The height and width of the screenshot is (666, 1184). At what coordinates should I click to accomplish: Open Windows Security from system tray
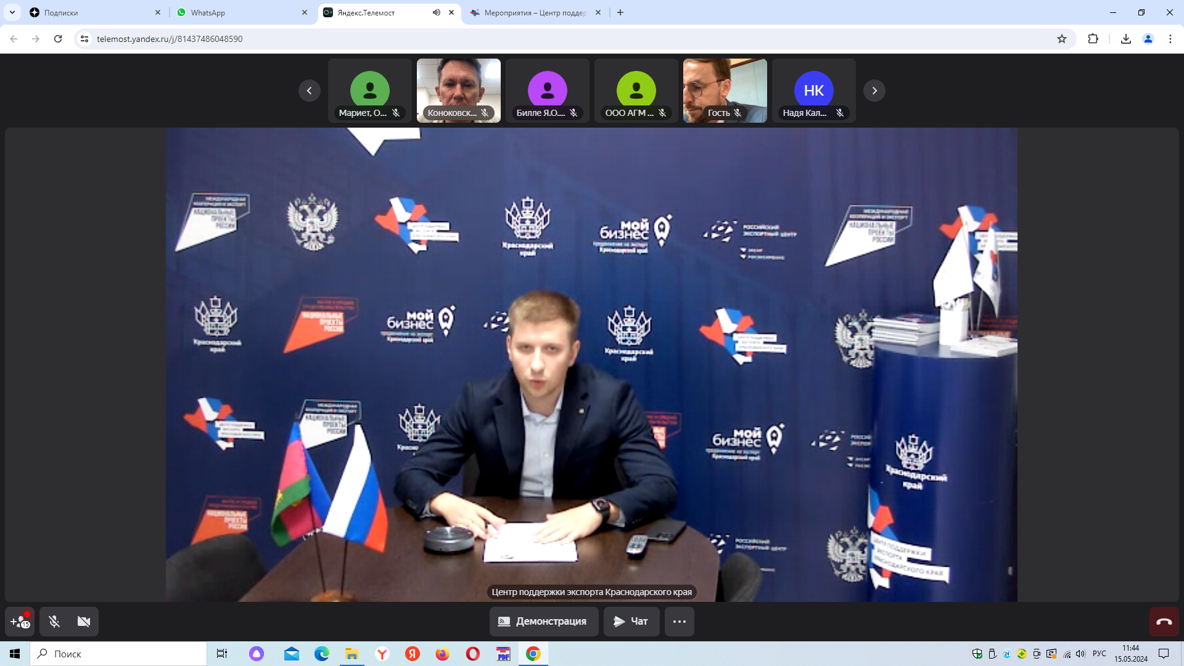point(977,654)
